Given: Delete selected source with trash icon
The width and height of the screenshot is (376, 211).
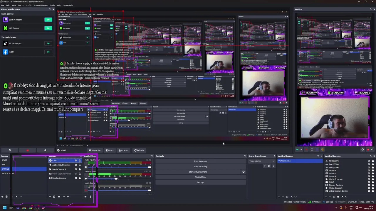Looking at the screenshot, I should point(54,197).
